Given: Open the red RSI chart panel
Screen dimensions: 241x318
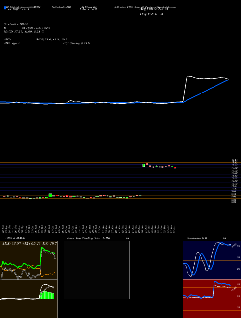Looking at the screenshot, I should tap(212, 299).
